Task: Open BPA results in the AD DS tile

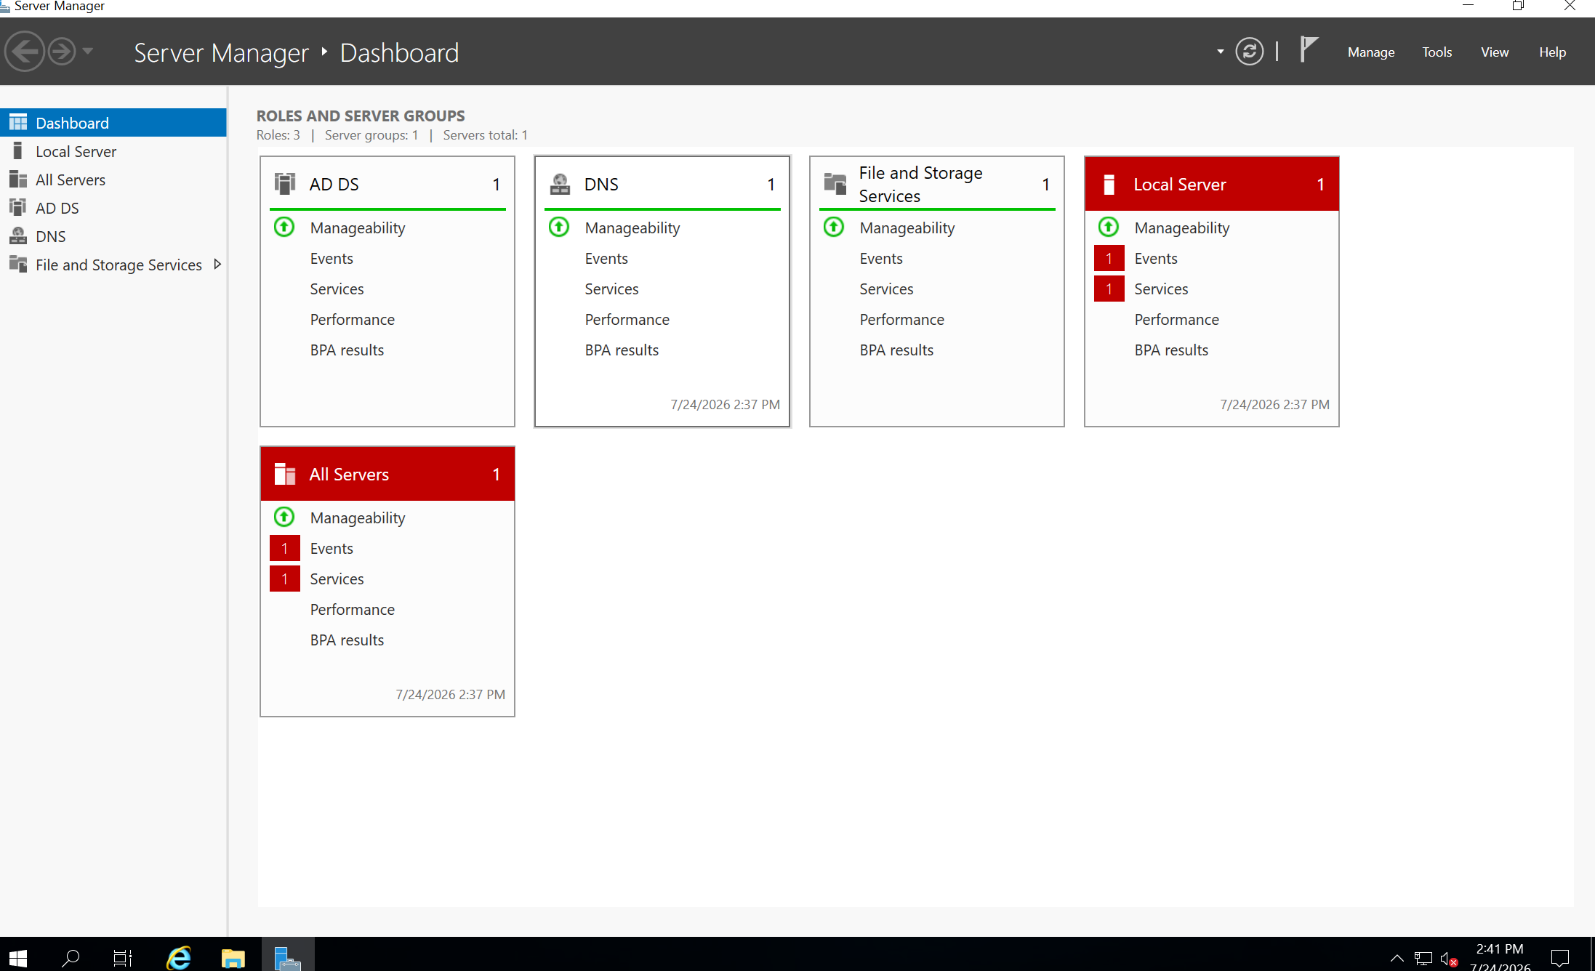Action: [x=347, y=350]
